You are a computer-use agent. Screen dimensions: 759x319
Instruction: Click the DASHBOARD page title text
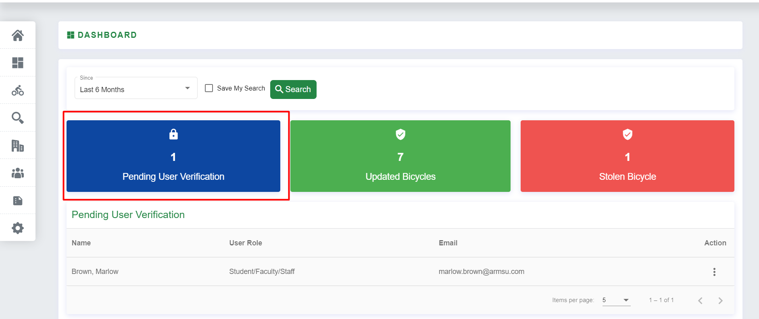[107, 35]
